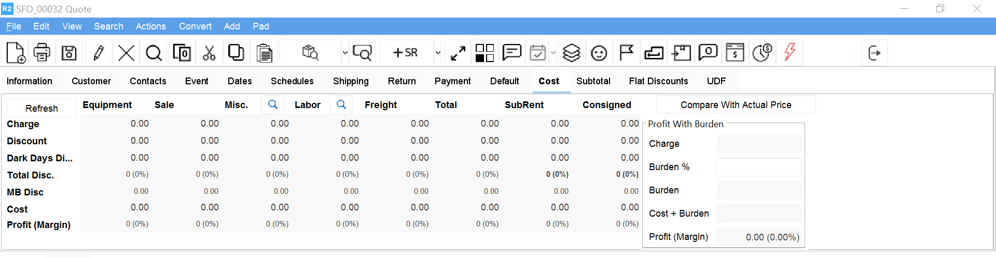996x258 pixels.
Task: Click the expand diagonal arrows icon
Action: coord(458,53)
